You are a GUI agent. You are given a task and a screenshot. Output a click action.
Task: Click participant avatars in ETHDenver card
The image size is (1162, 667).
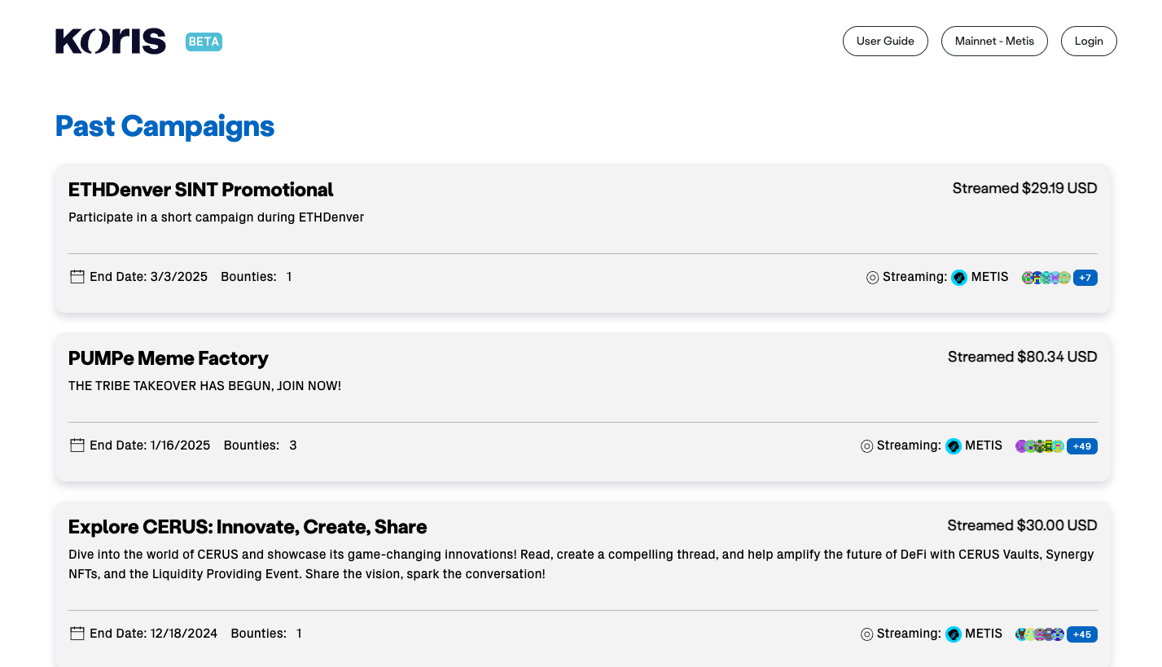pos(1046,278)
